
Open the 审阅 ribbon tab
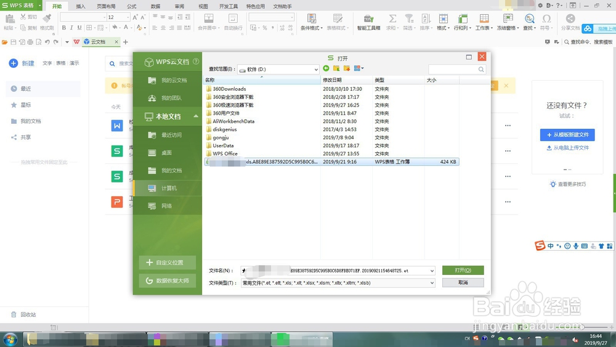pyautogui.click(x=179, y=6)
